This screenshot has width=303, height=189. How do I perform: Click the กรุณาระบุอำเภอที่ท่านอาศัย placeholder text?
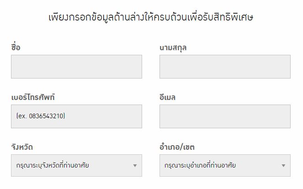click(200, 165)
